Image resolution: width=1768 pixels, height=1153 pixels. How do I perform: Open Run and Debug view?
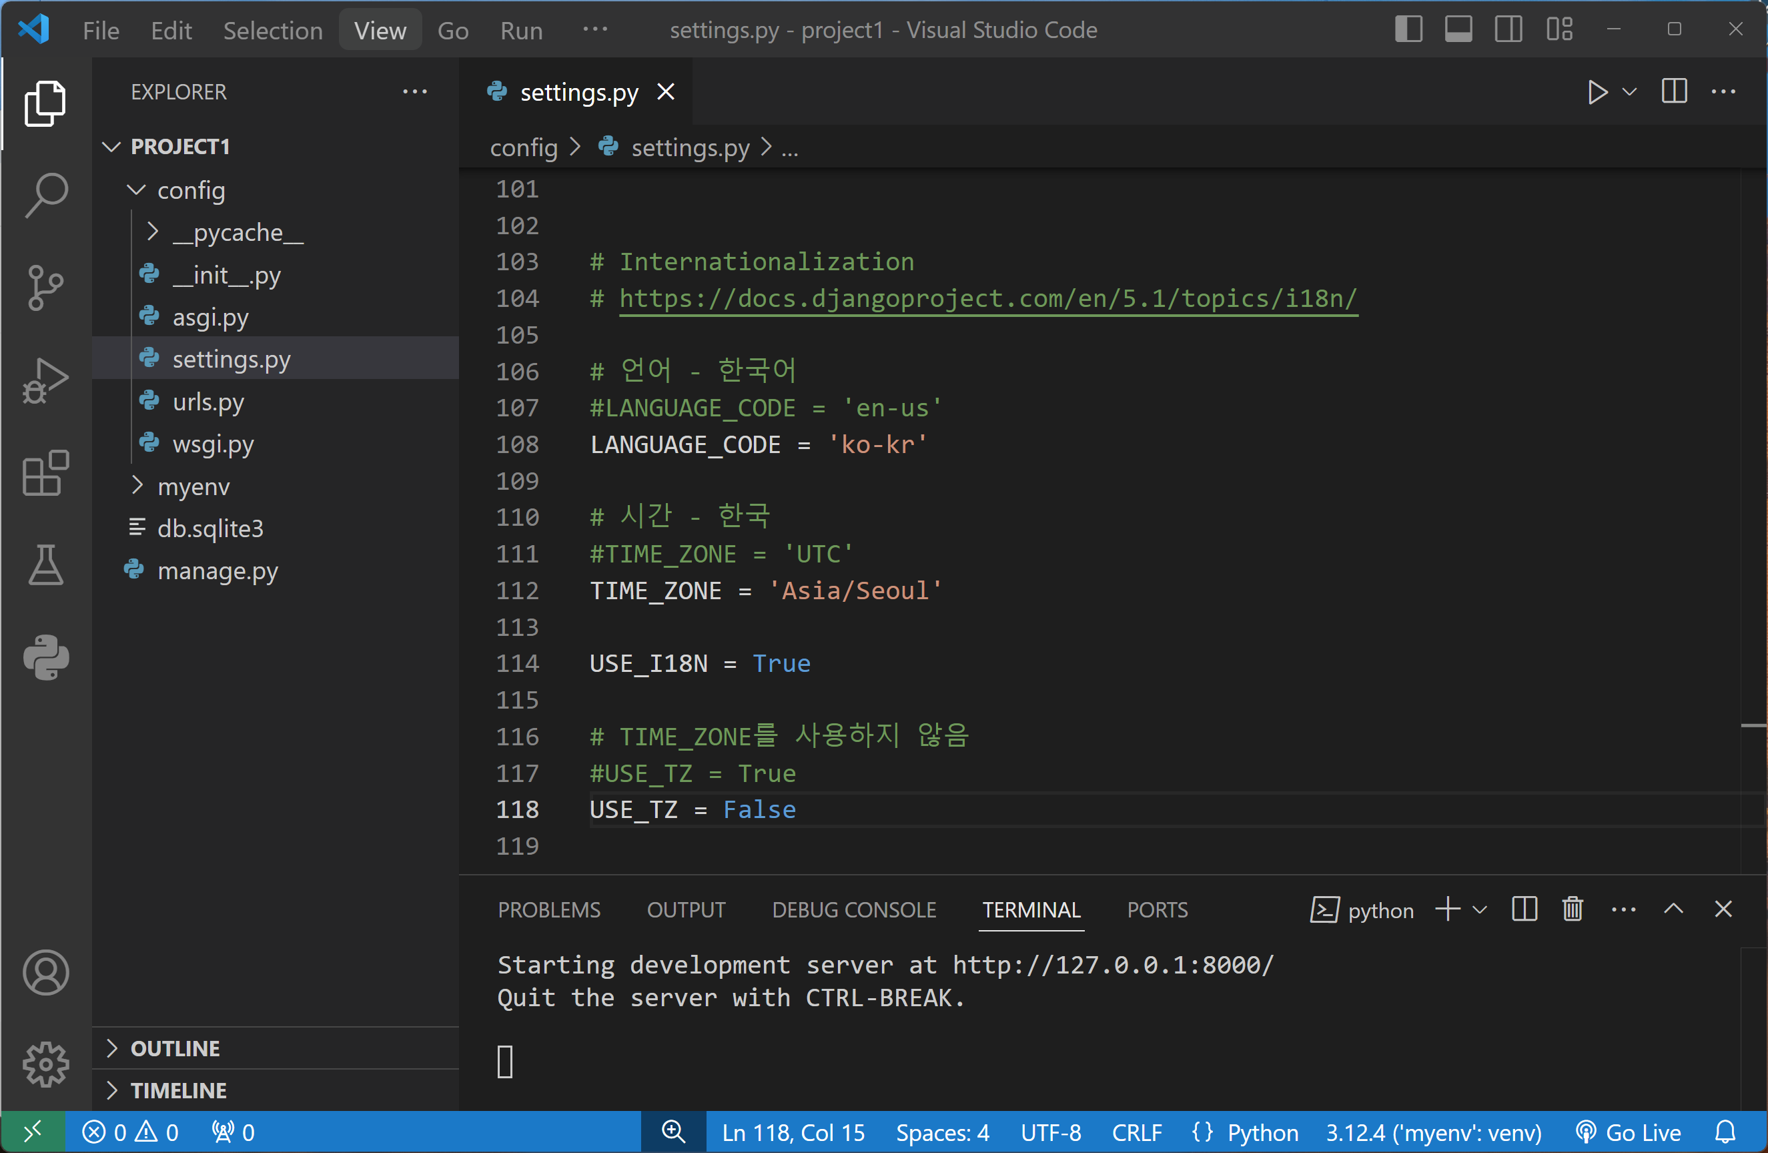coord(46,380)
